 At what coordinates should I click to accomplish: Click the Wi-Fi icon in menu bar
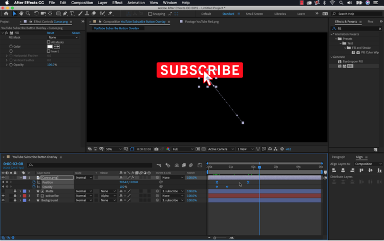(332, 3)
